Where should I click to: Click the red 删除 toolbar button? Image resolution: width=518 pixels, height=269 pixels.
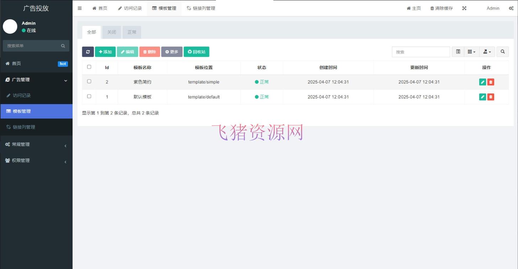pos(149,52)
